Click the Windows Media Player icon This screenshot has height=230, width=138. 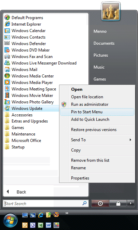7,82
